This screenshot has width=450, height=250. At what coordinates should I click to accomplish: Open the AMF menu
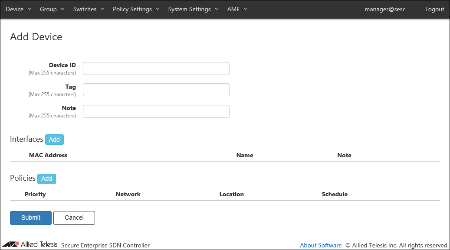pyautogui.click(x=237, y=9)
